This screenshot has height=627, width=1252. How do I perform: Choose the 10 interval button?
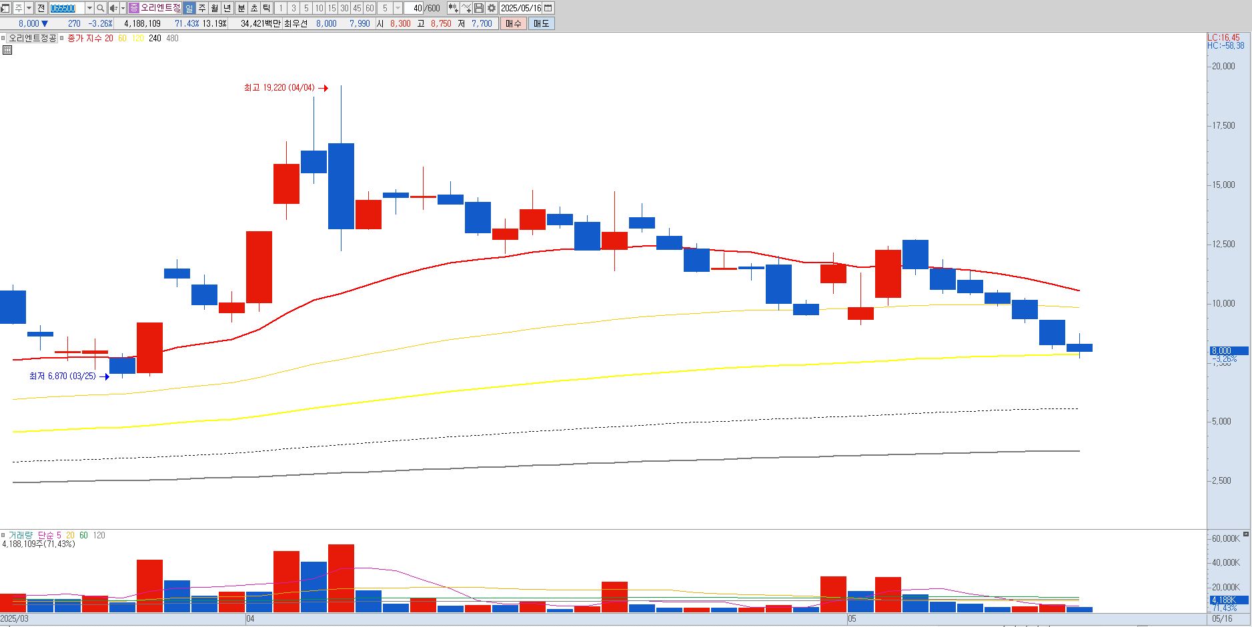coord(319,8)
